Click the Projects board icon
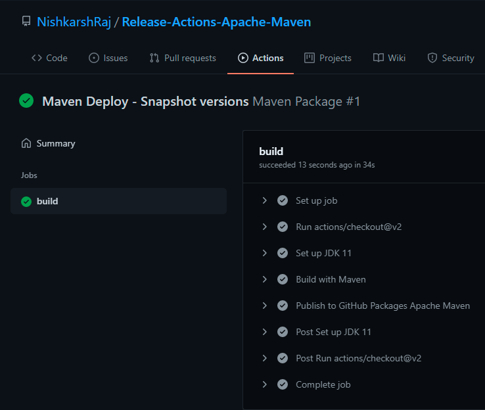Screen dimensions: 485x410 pos(310,58)
